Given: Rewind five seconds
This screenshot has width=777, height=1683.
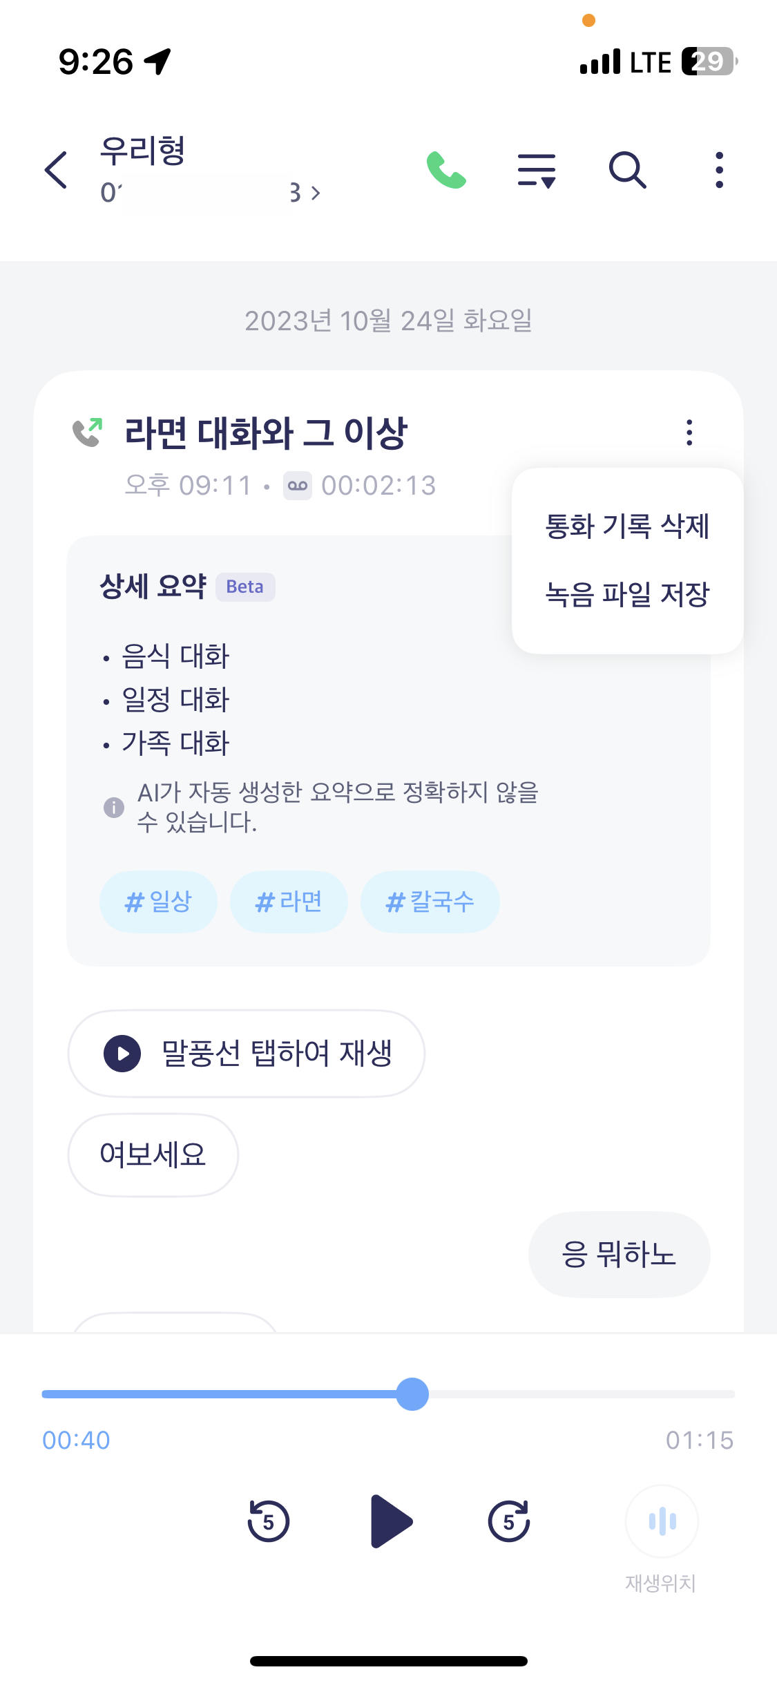Looking at the screenshot, I should click(269, 1521).
